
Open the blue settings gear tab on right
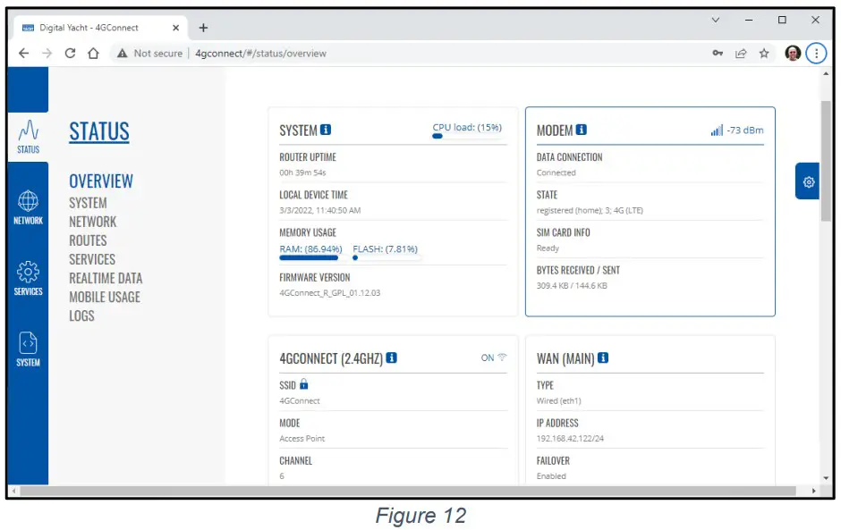808,181
